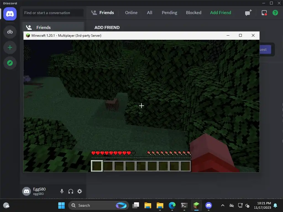Open the first File Explorer taskbar icon

[148, 205]
